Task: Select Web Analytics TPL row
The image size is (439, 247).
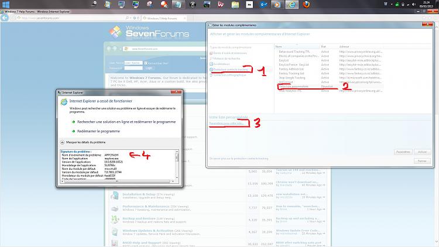Action: coord(330,91)
